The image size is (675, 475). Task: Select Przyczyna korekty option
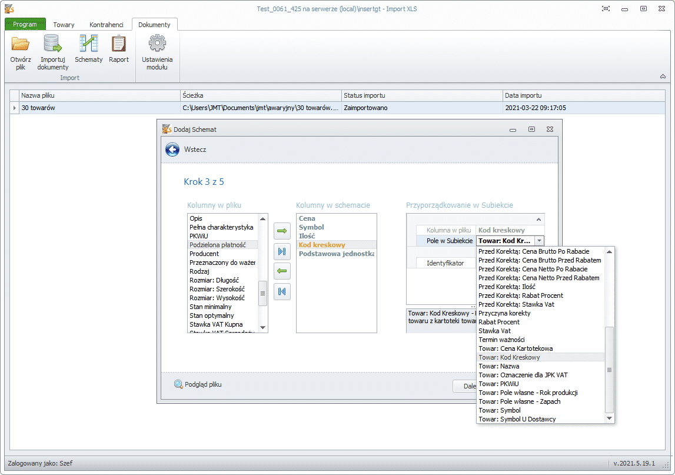coord(541,313)
